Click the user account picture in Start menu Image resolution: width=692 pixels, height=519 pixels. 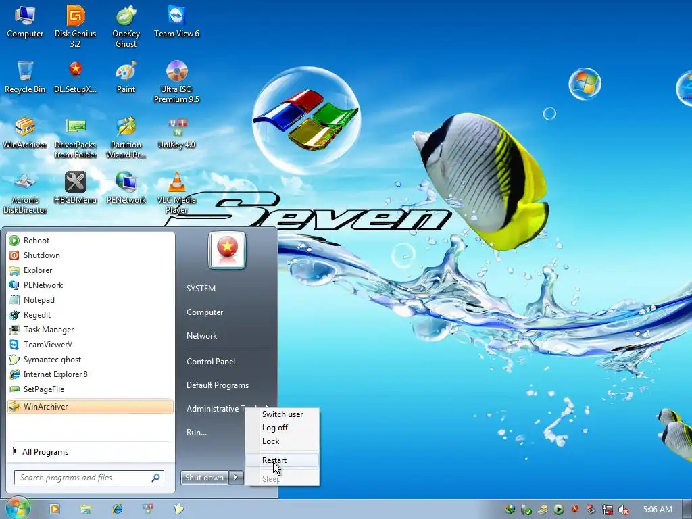[227, 250]
